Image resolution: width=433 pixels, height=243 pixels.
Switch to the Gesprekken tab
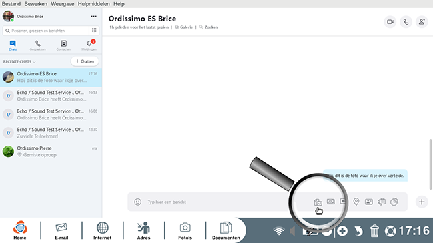[37, 45]
